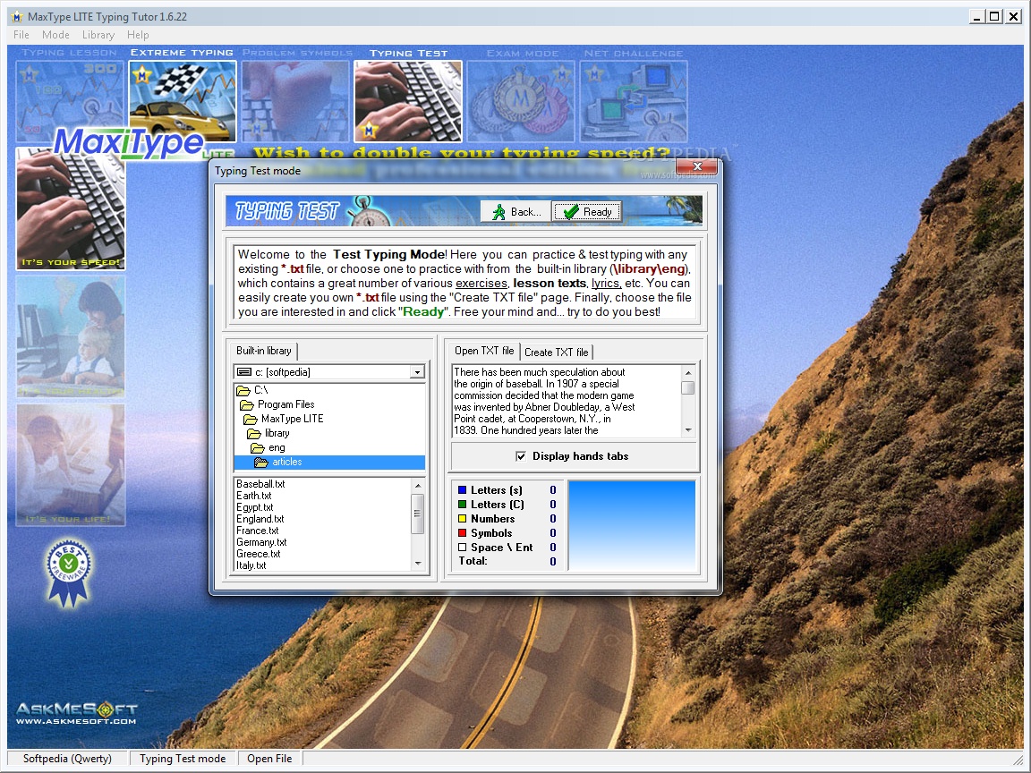Image resolution: width=1031 pixels, height=773 pixels.
Task: Select France.txt in the file list
Action: (257, 531)
